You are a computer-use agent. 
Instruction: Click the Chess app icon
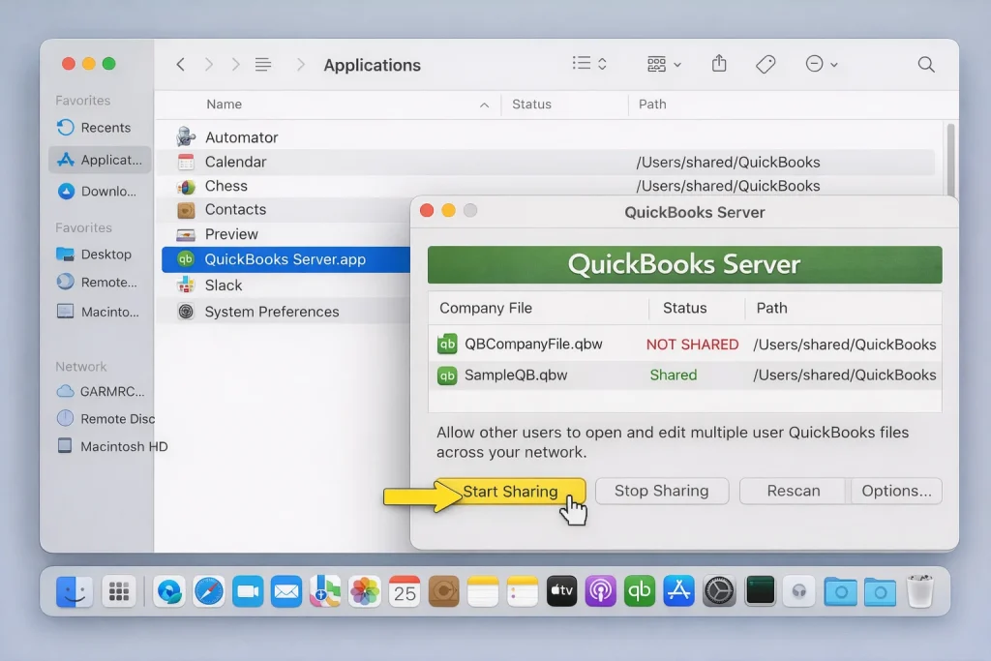click(x=186, y=187)
